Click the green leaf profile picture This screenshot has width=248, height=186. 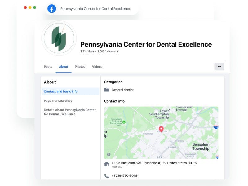[59, 38]
